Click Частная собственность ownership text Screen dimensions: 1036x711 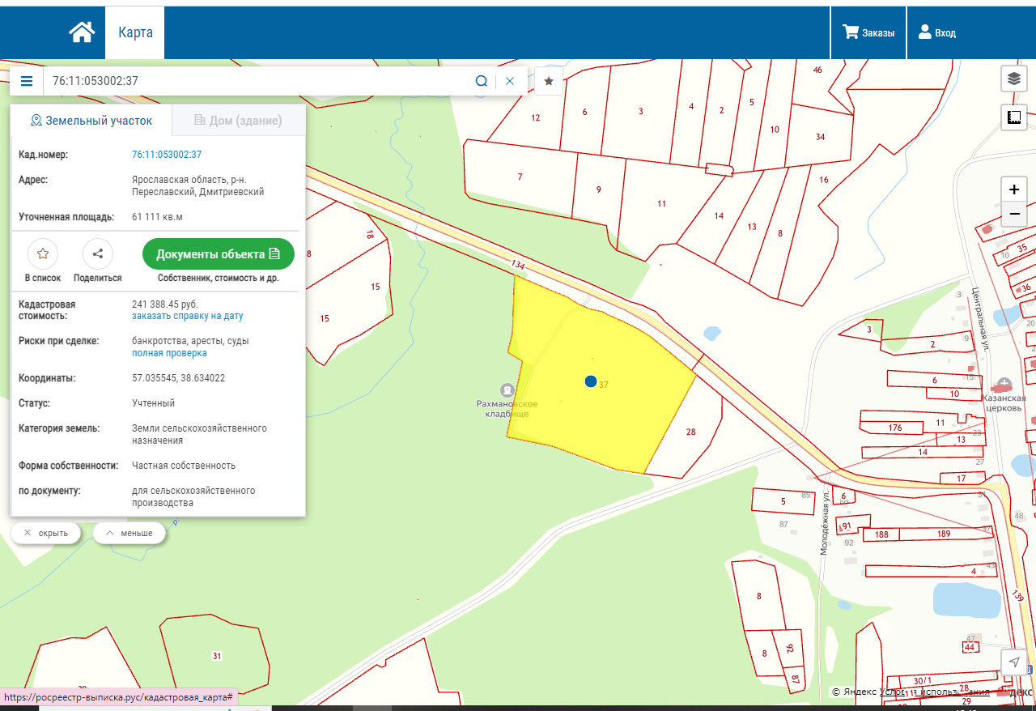coord(184,466)
